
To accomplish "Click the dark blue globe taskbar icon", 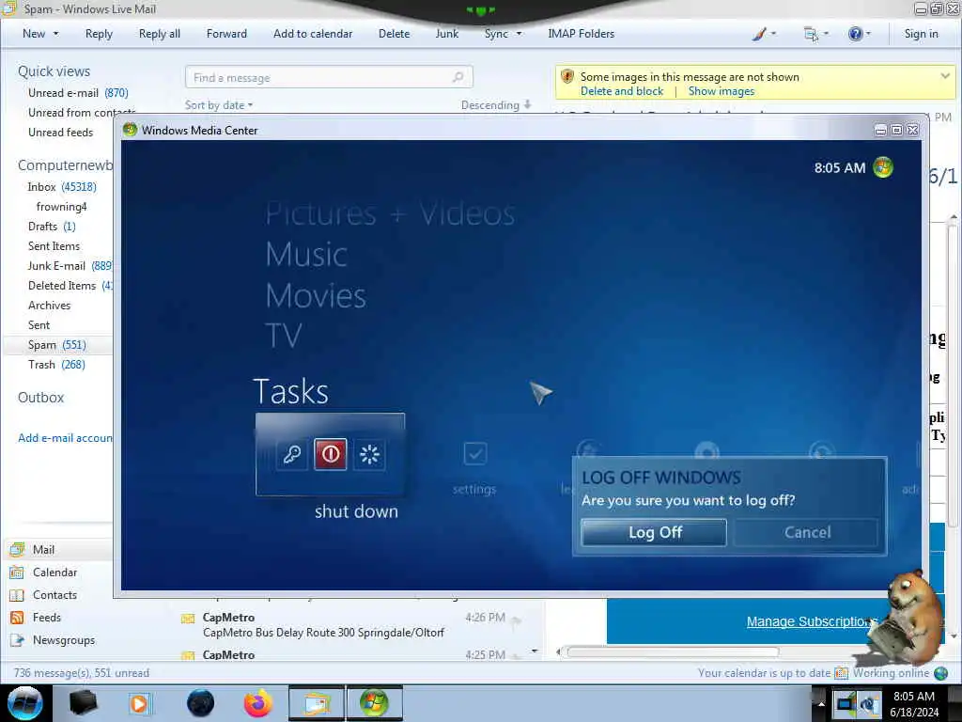I will 200,703.
